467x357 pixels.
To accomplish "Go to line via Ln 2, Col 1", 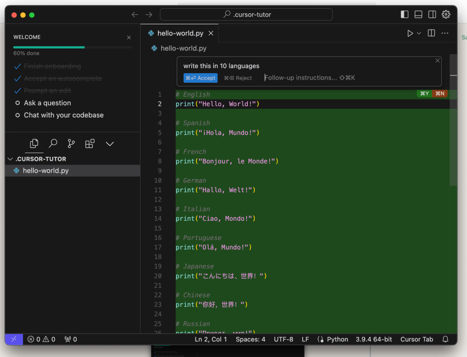I will pos(211,339).
